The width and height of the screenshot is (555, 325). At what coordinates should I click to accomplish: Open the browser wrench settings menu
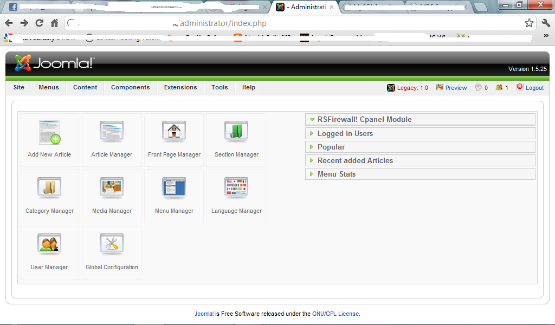click(546, 23)
